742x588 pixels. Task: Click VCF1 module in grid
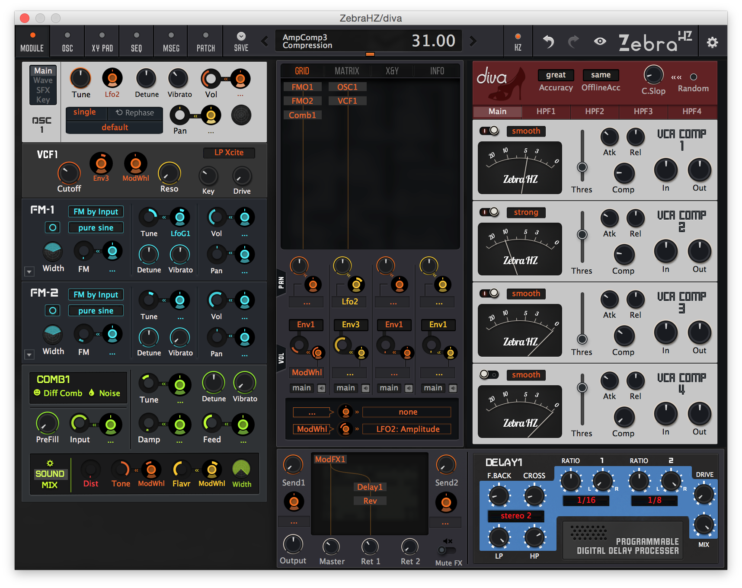tap(347, 101)
